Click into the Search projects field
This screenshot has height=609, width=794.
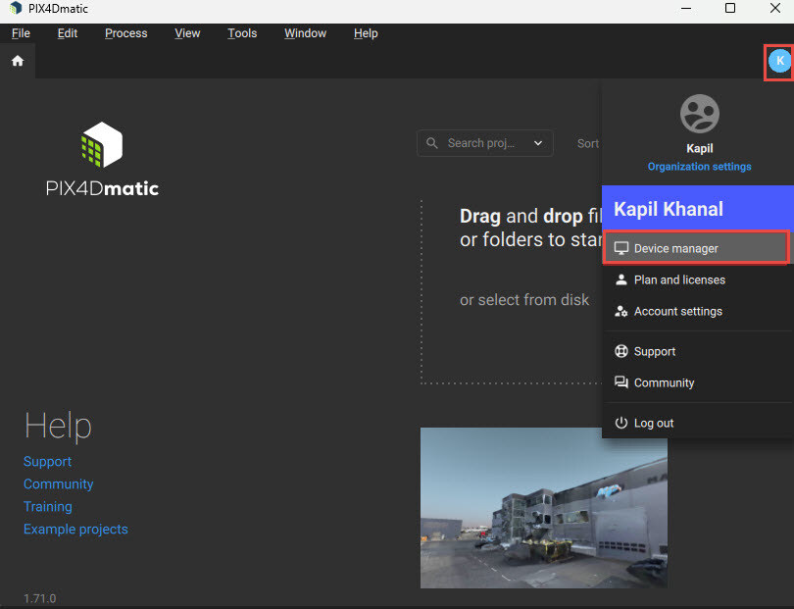pos(478,143)
